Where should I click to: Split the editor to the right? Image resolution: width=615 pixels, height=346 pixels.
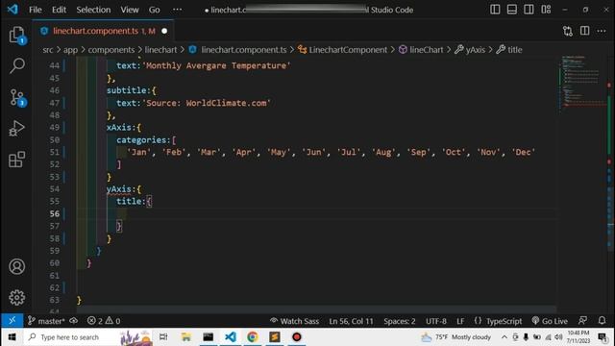(585, 31)
